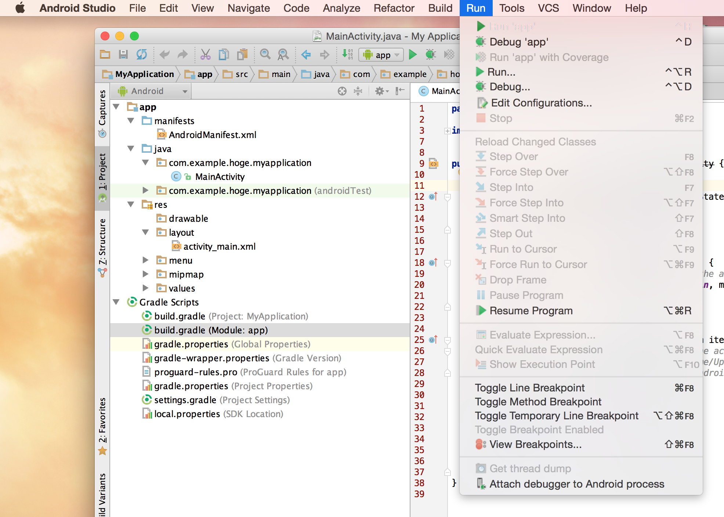The image size is (724, 517).
Task: Click the Copy toolbar icon
Action: click(224, 55)
